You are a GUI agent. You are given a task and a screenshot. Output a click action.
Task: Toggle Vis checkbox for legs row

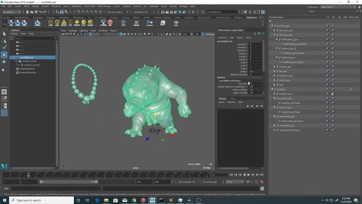point(327,84)
